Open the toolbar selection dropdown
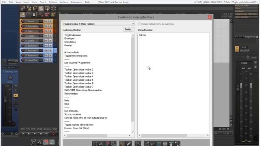Screen dimensions: 260x146 point(98,24)
